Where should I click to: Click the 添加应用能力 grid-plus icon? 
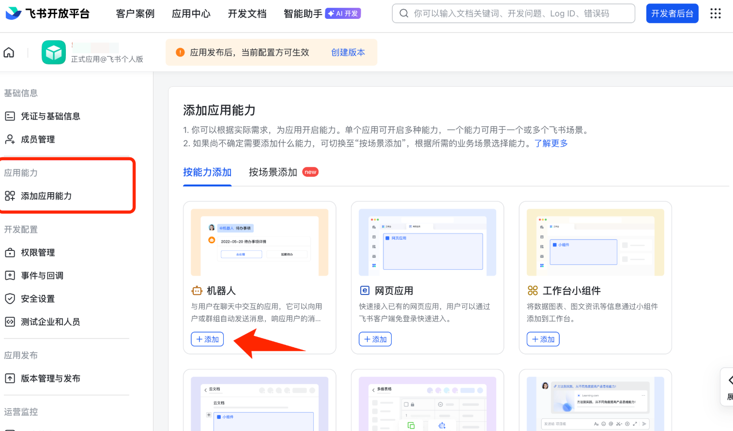click(x=10, y=196)
